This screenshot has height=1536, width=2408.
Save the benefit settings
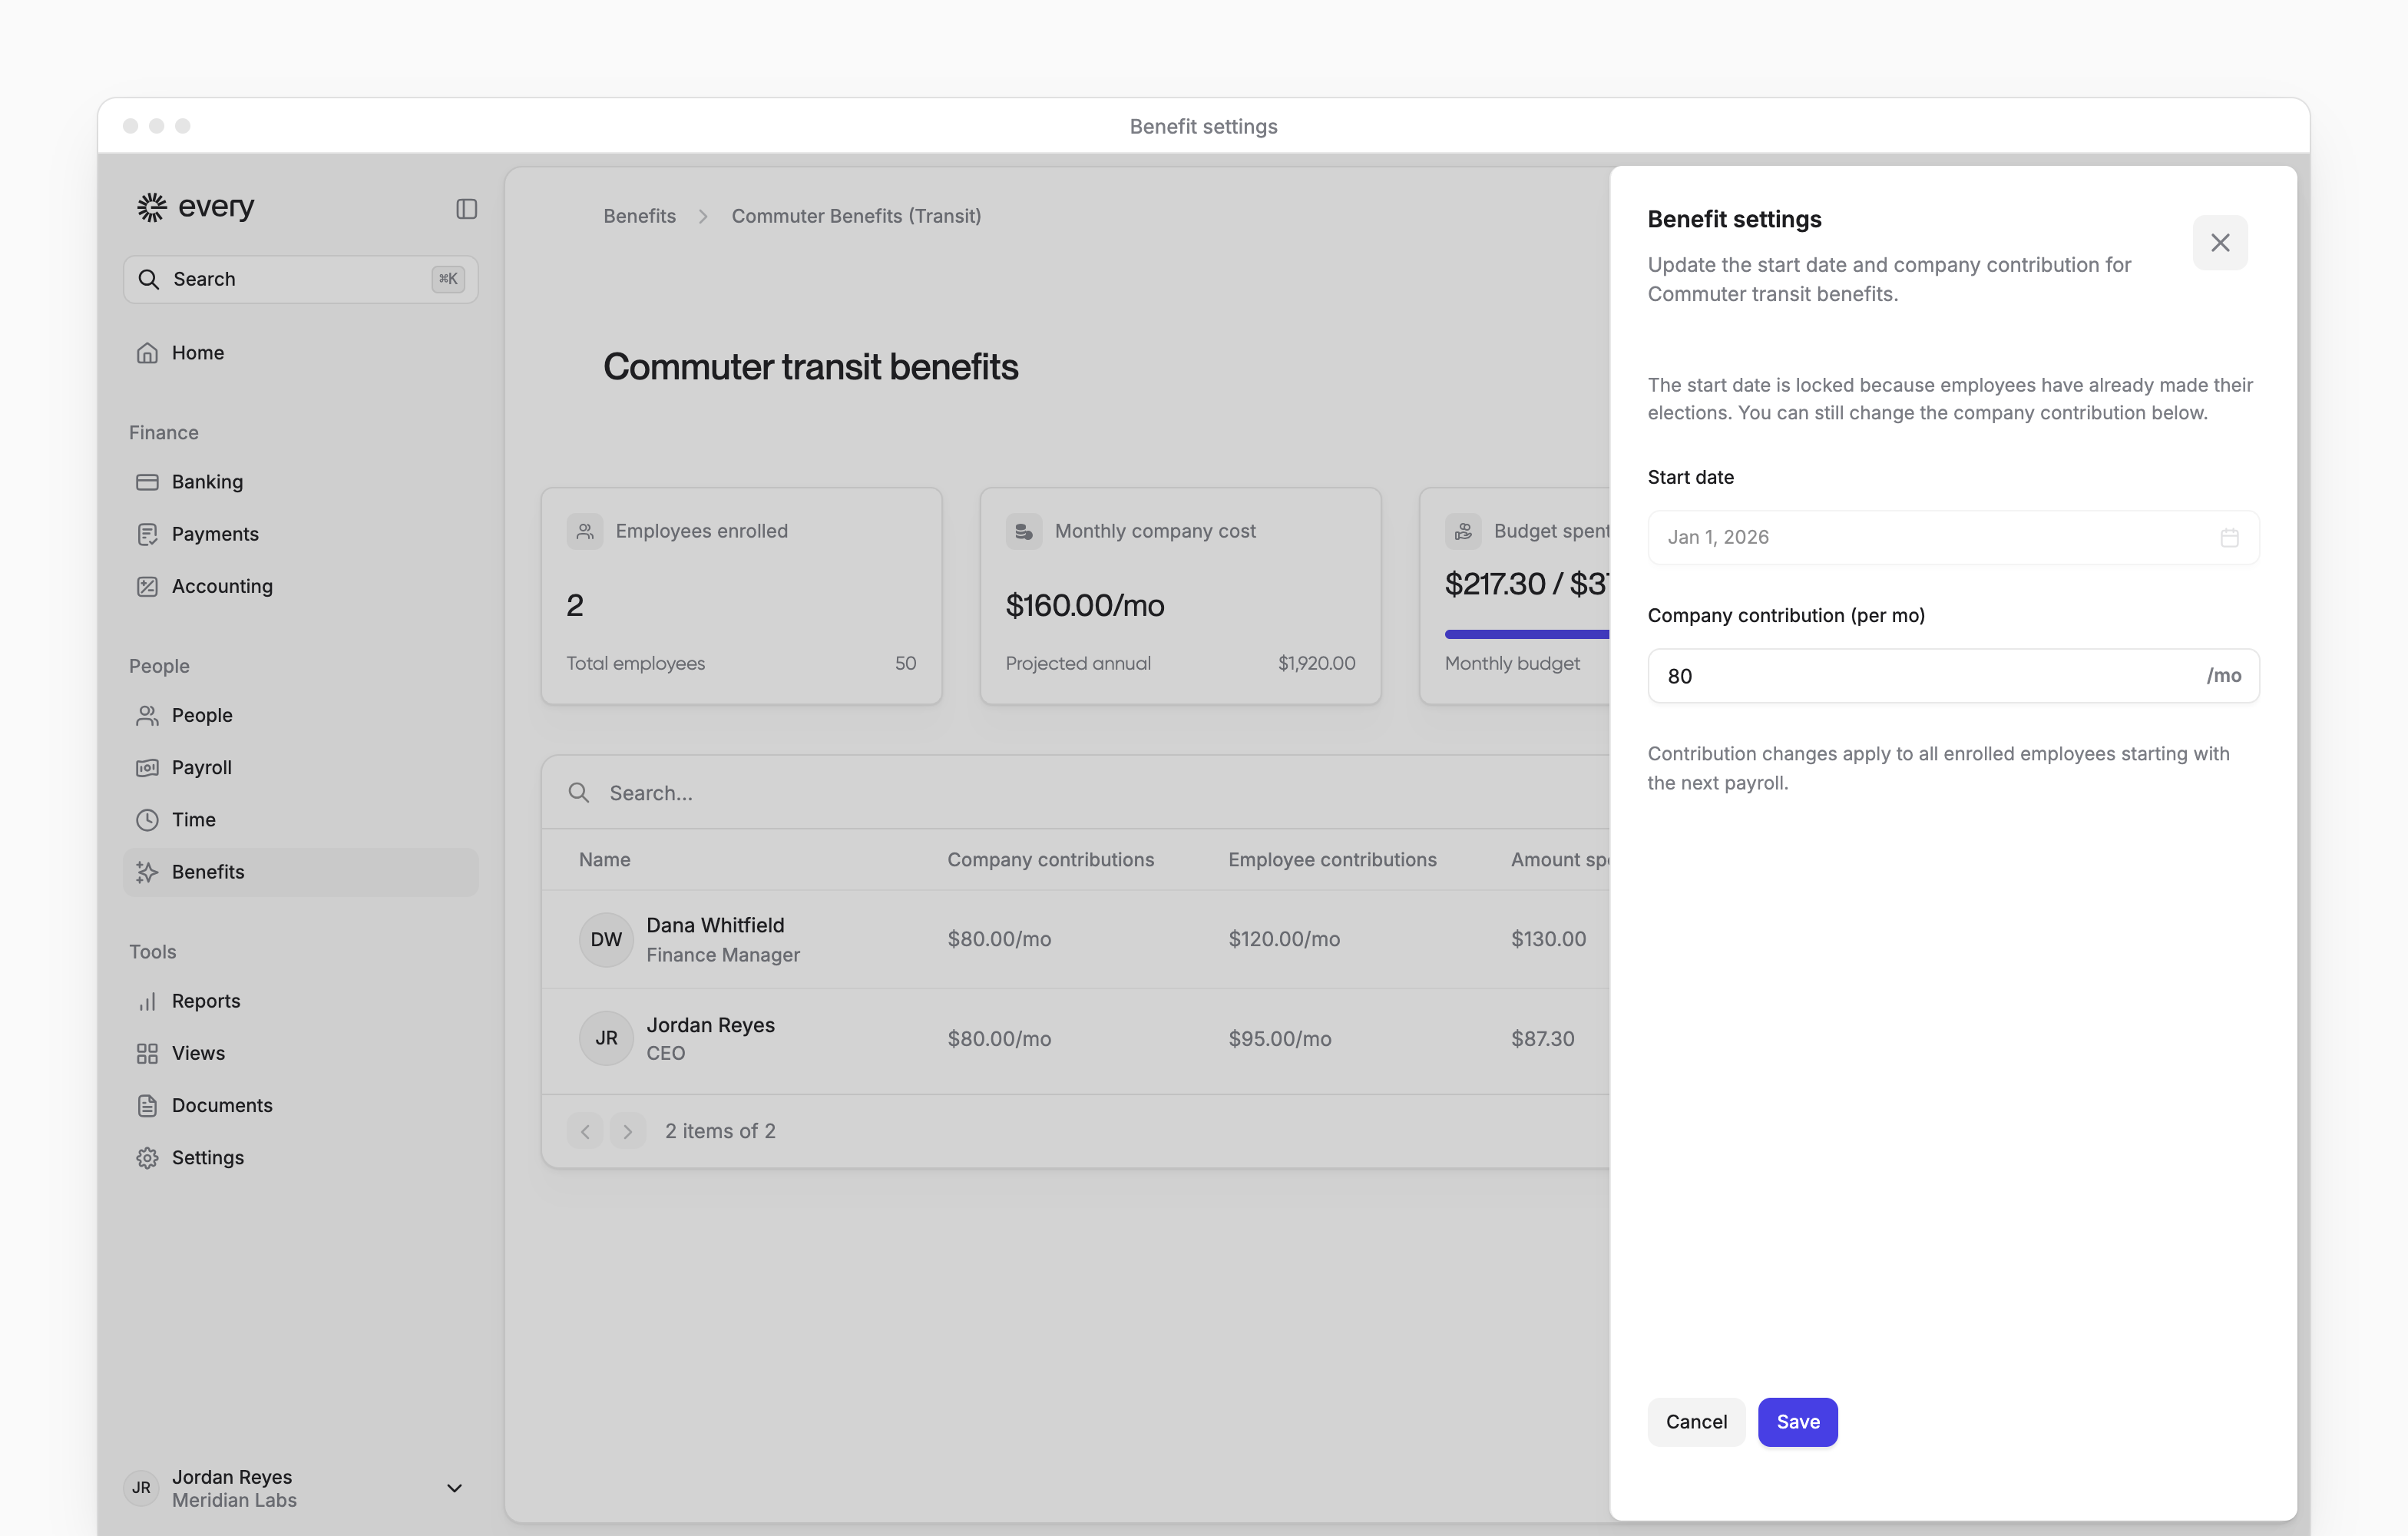coord(1797,1421)
